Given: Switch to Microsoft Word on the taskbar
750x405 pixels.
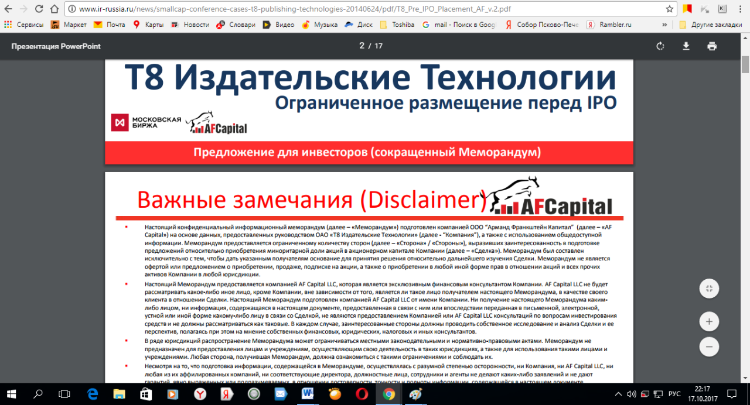Looking at the screenshot, I should [308, 394].
